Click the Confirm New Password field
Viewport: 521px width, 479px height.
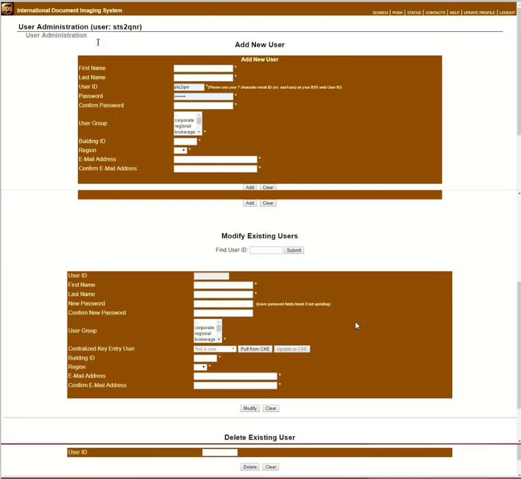pos(223,313)
